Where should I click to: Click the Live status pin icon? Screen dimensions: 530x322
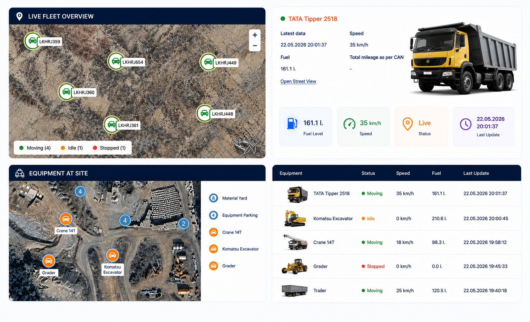click(408, 124)
